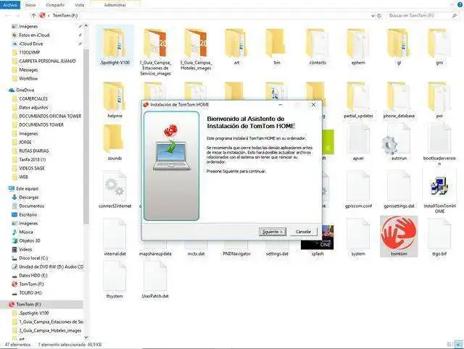Click Cancelar in the installer dialog
The width and height of the screenshot is (464, 349).
pos(303,232)
